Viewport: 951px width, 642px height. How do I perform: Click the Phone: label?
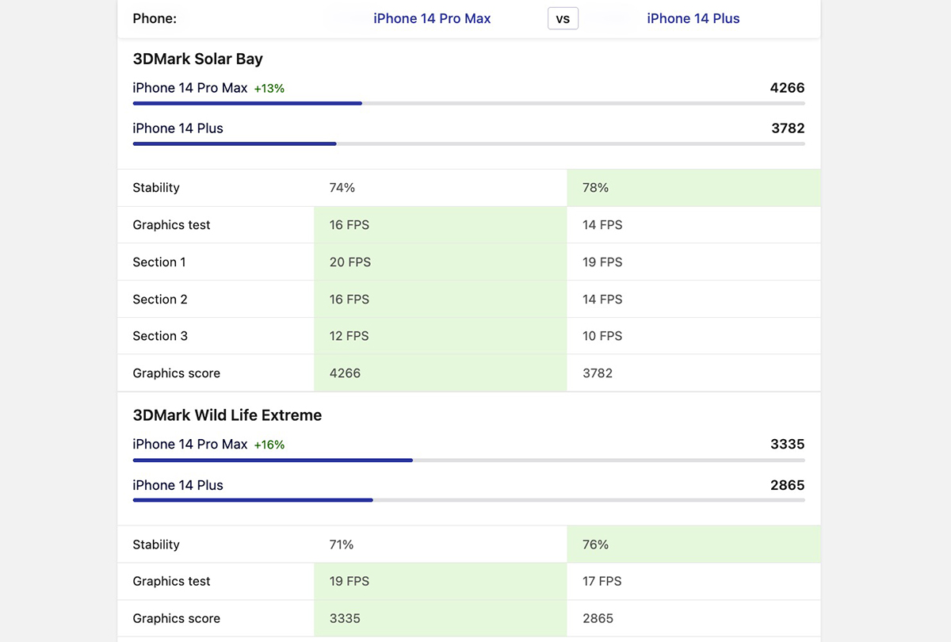pos(155,18)
